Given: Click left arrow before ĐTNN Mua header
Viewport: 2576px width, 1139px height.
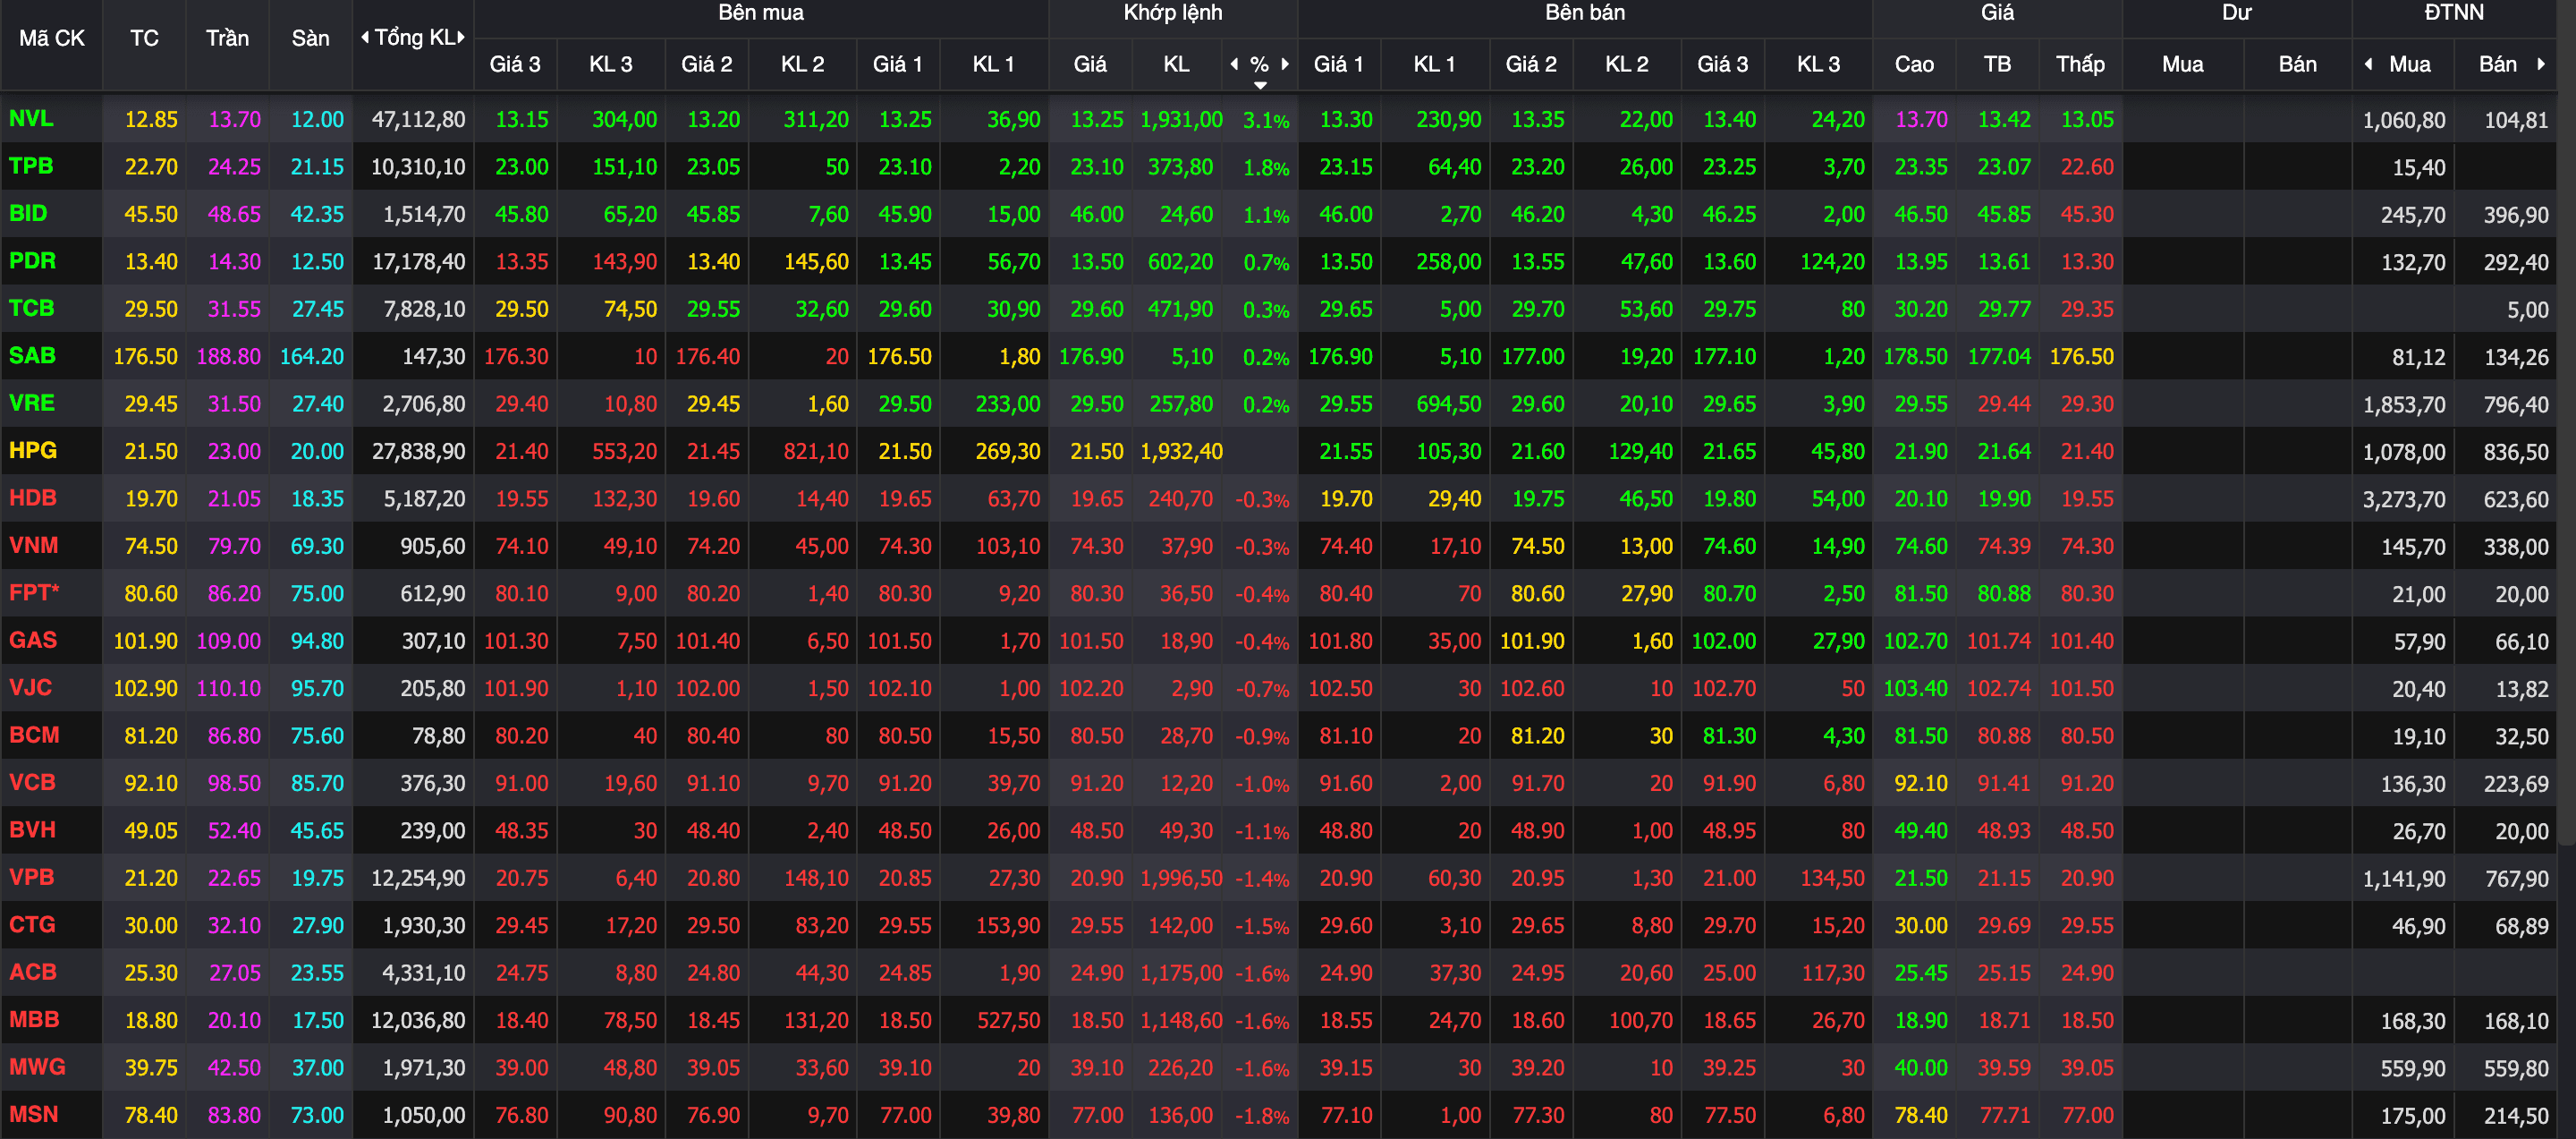Looking at the screenshot, I should point(2368,64).
